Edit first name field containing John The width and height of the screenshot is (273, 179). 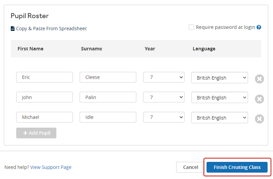pyautogui.click(x=45, y=97)
